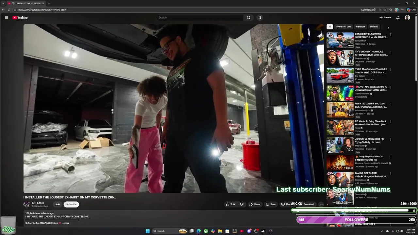Click the page vertical scrollbar
The height and width of the screenshot is (235, 418).
coord(416,49)
